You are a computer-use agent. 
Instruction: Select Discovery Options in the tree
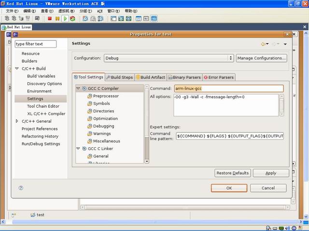click(44, 84)
